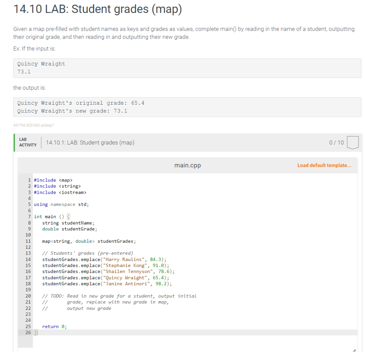Click the bookmark ribbon icon beside 0/10

point(352,142)
